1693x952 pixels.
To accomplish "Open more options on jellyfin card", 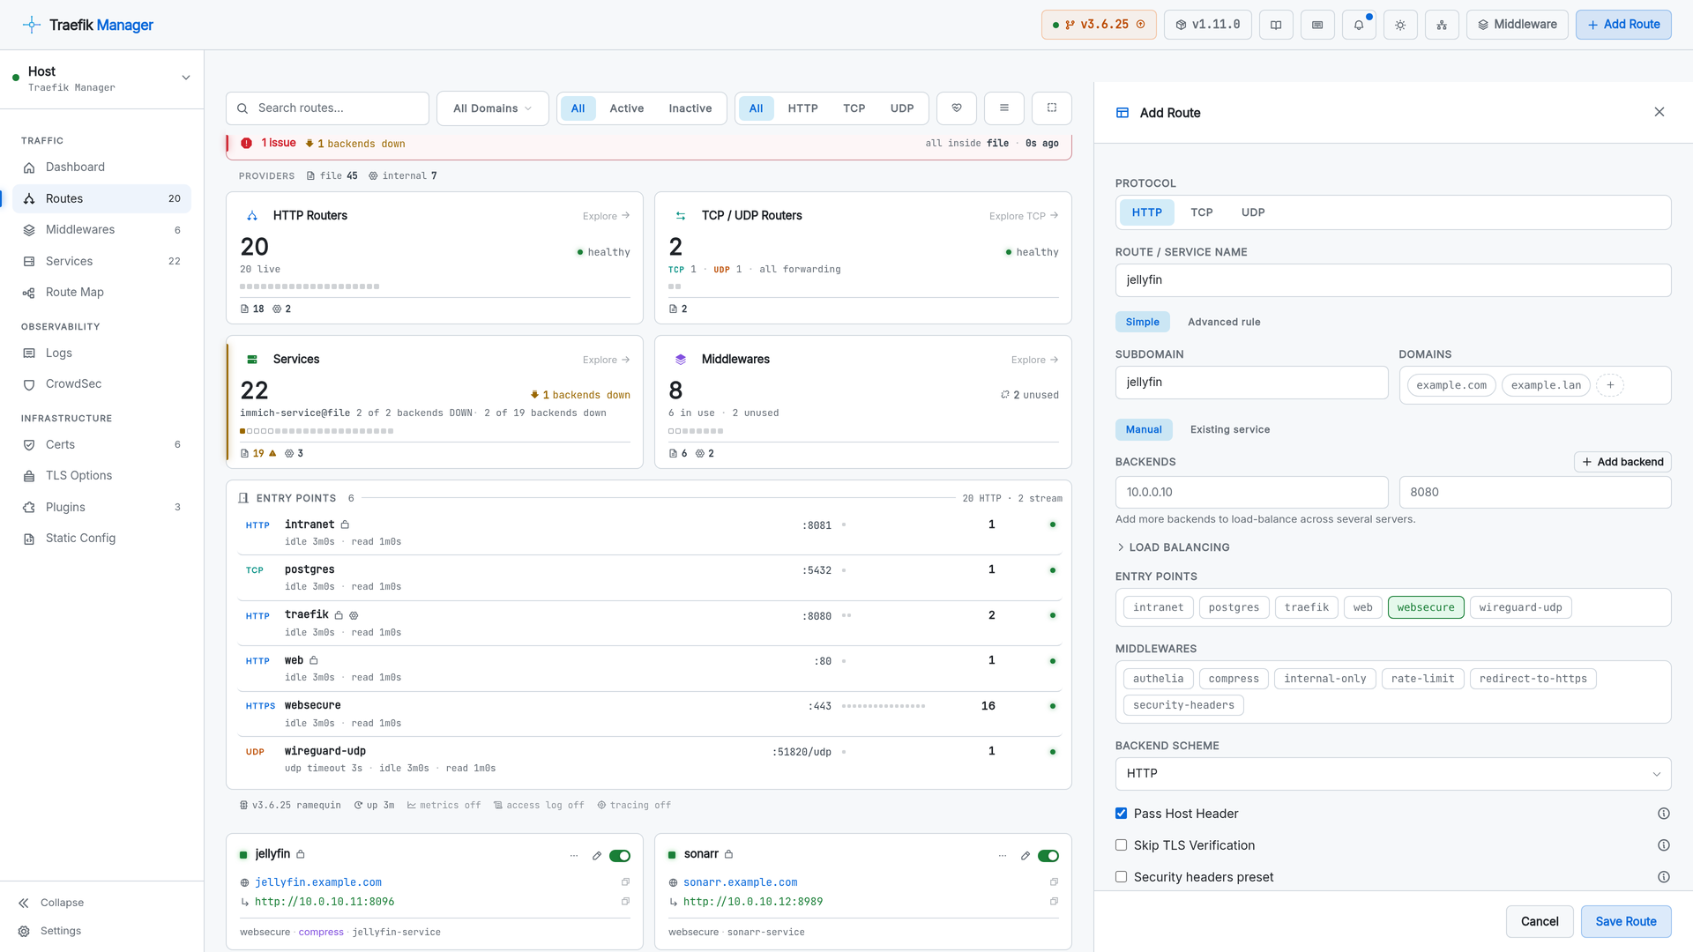I will click(x=574, y=856).
